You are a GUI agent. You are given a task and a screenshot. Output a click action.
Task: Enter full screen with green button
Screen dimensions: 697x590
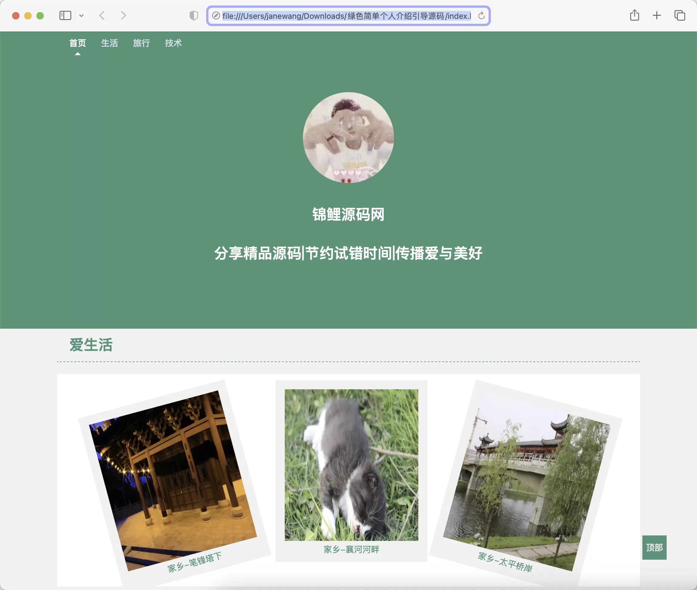(x=40, y=16)
